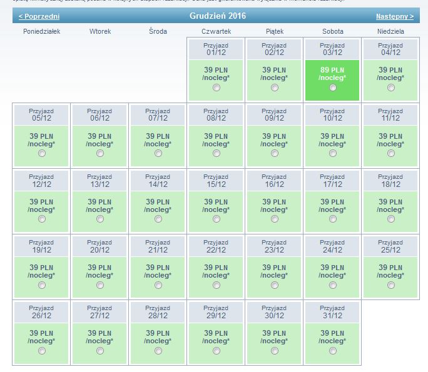The height and width of the screenshot is (372, 428).
Task: Click the Przyjazd 15/12 date header
Action: coord(216,181)
